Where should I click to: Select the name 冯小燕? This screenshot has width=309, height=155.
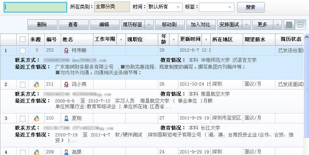pos(79,84)
